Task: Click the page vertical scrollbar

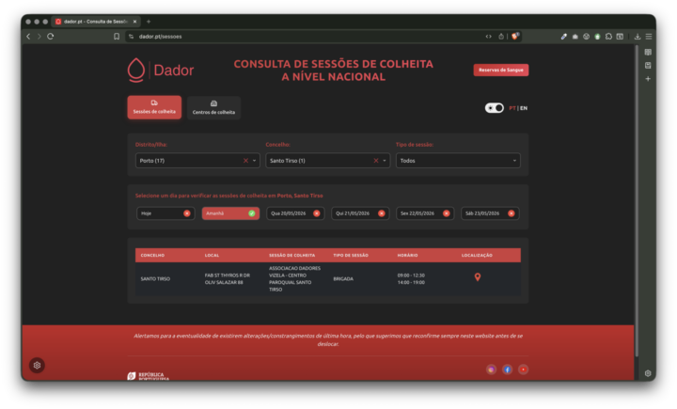Action: click(x=637, y=201)
